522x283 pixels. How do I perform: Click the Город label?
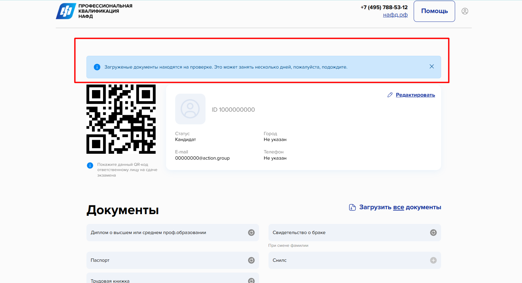point(270,134)
